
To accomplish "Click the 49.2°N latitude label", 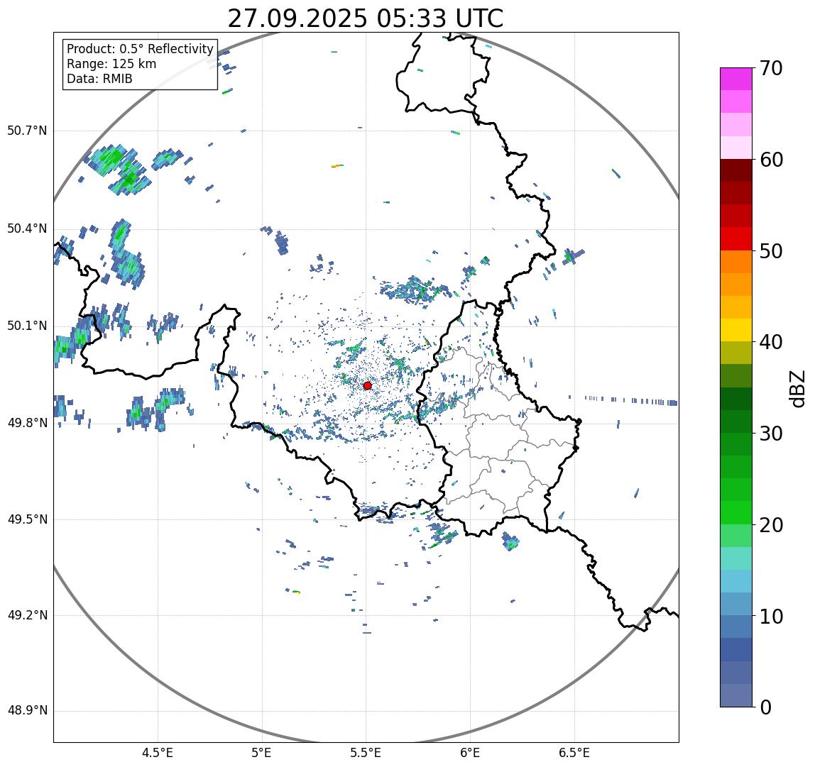I will pos(27,616).
